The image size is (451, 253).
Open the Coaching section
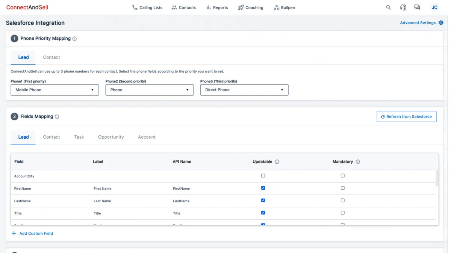[250, 7]
